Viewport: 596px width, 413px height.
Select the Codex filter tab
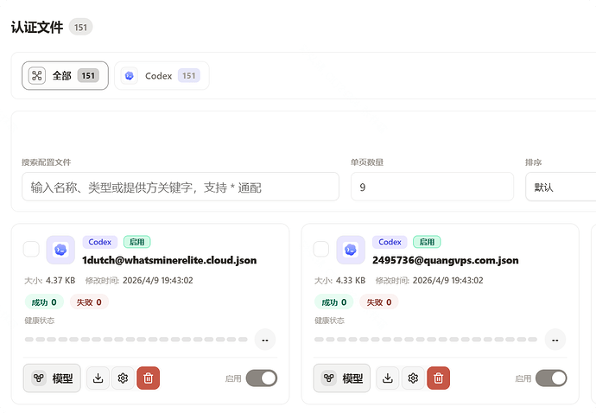[162, 76]
